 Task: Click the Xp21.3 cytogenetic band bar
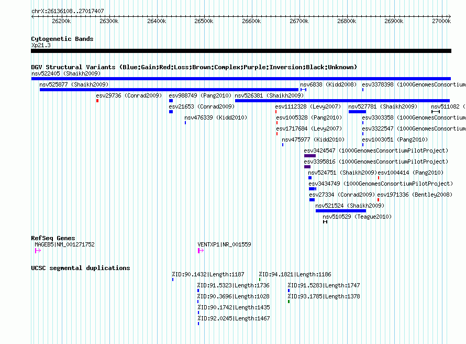coord(241,51)
